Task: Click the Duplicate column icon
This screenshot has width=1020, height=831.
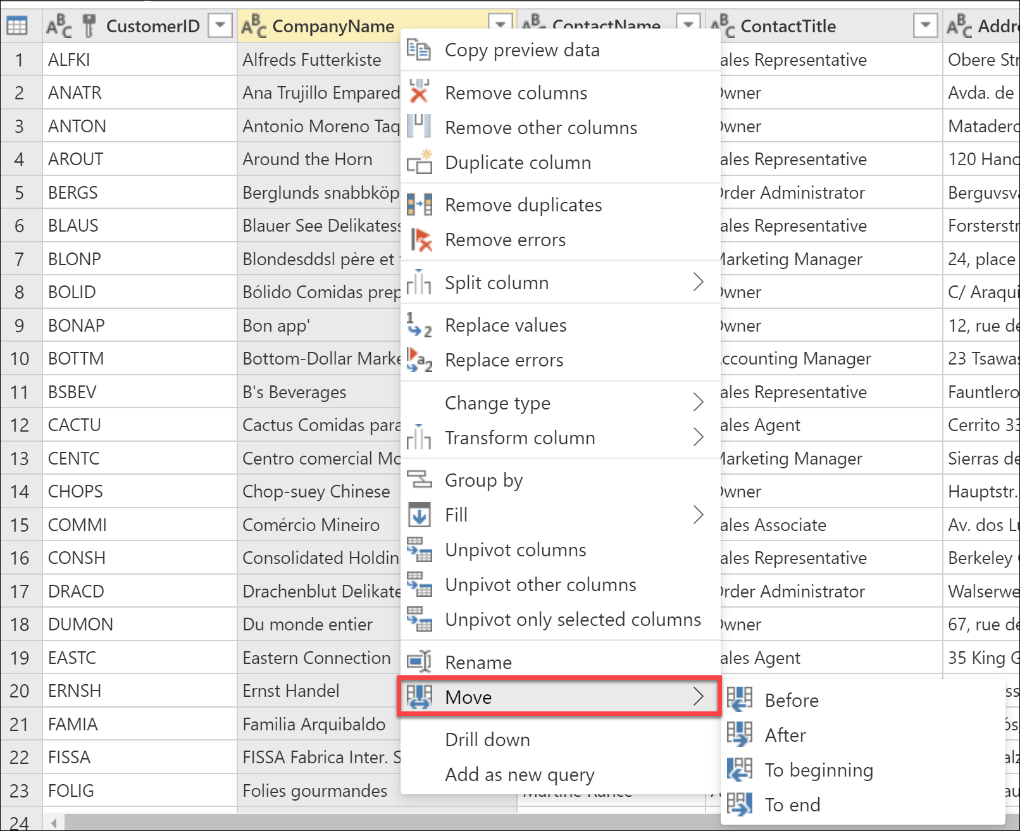Action: (x=419, y=161)
